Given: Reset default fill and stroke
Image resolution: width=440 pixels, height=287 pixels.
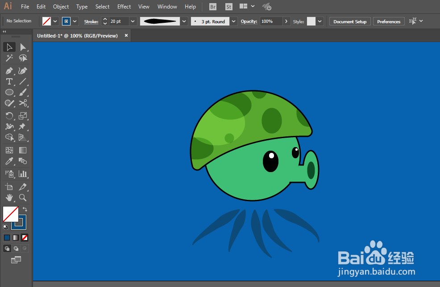Looking at the screenshot, I should 5,227.
